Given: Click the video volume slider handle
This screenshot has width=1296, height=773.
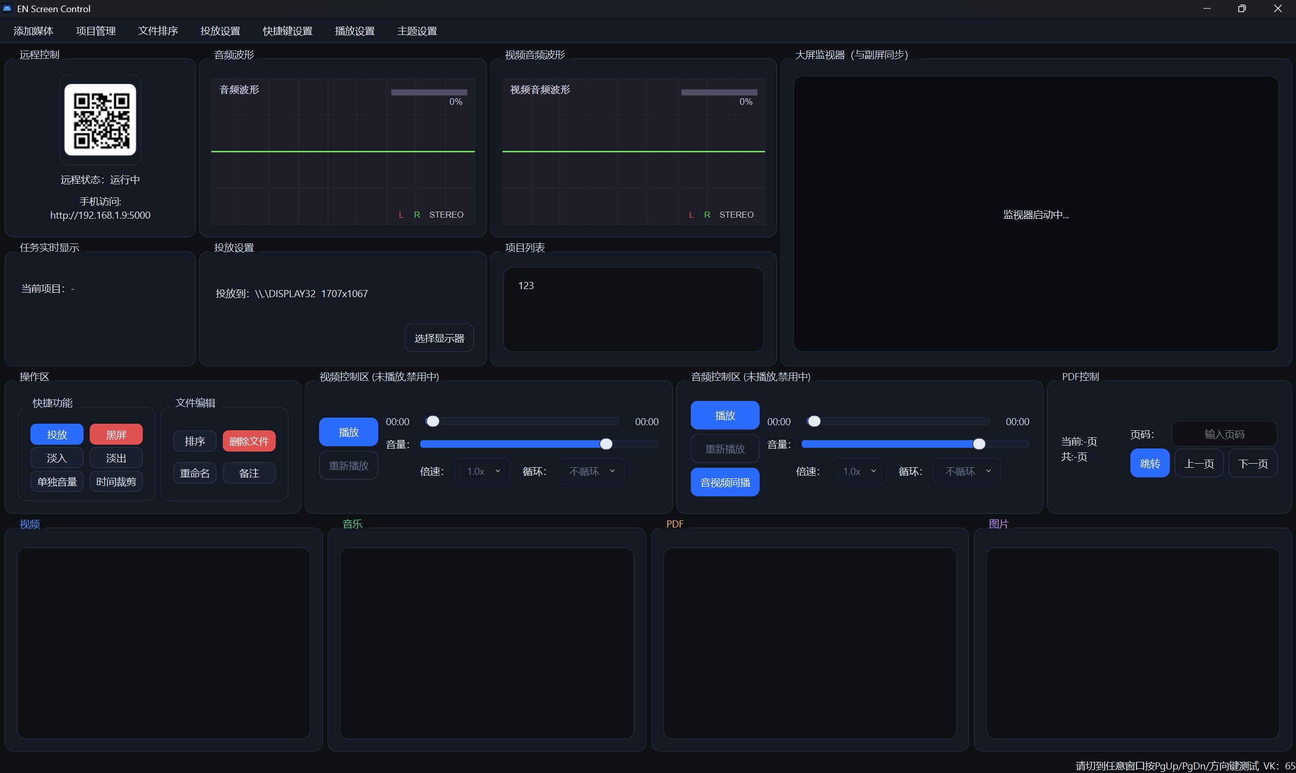Looking at the screenshot, I should click(606, 444).
